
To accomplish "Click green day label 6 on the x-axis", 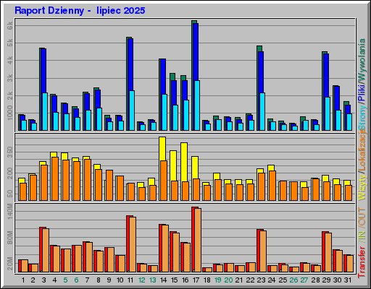I will [76, 280].
